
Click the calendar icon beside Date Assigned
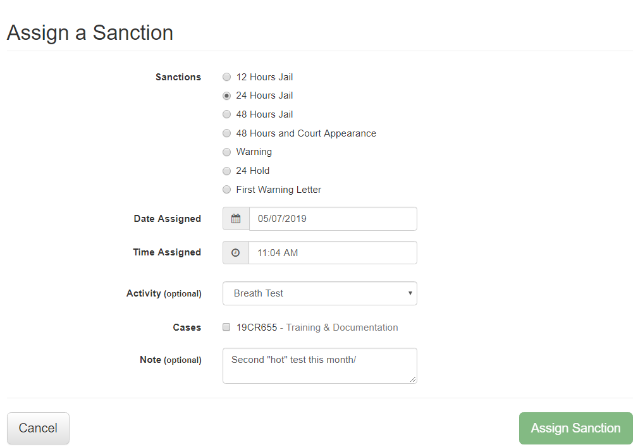click(x=236, y=219)
